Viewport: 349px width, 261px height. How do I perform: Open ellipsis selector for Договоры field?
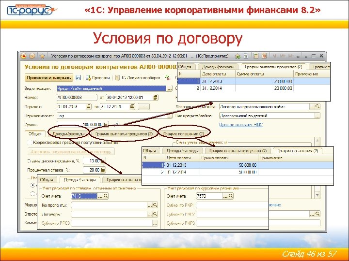coord(150,214)
